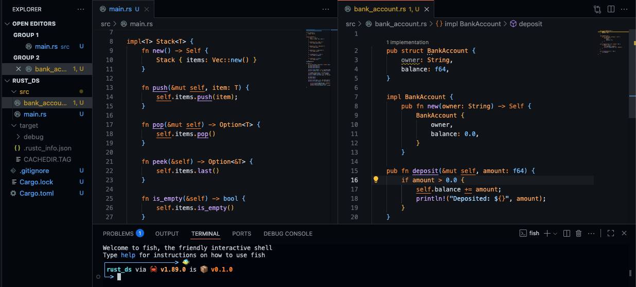This screenshot has width=636, height=287.
Task: Open the .gitignore file
Action: [46, 170]
